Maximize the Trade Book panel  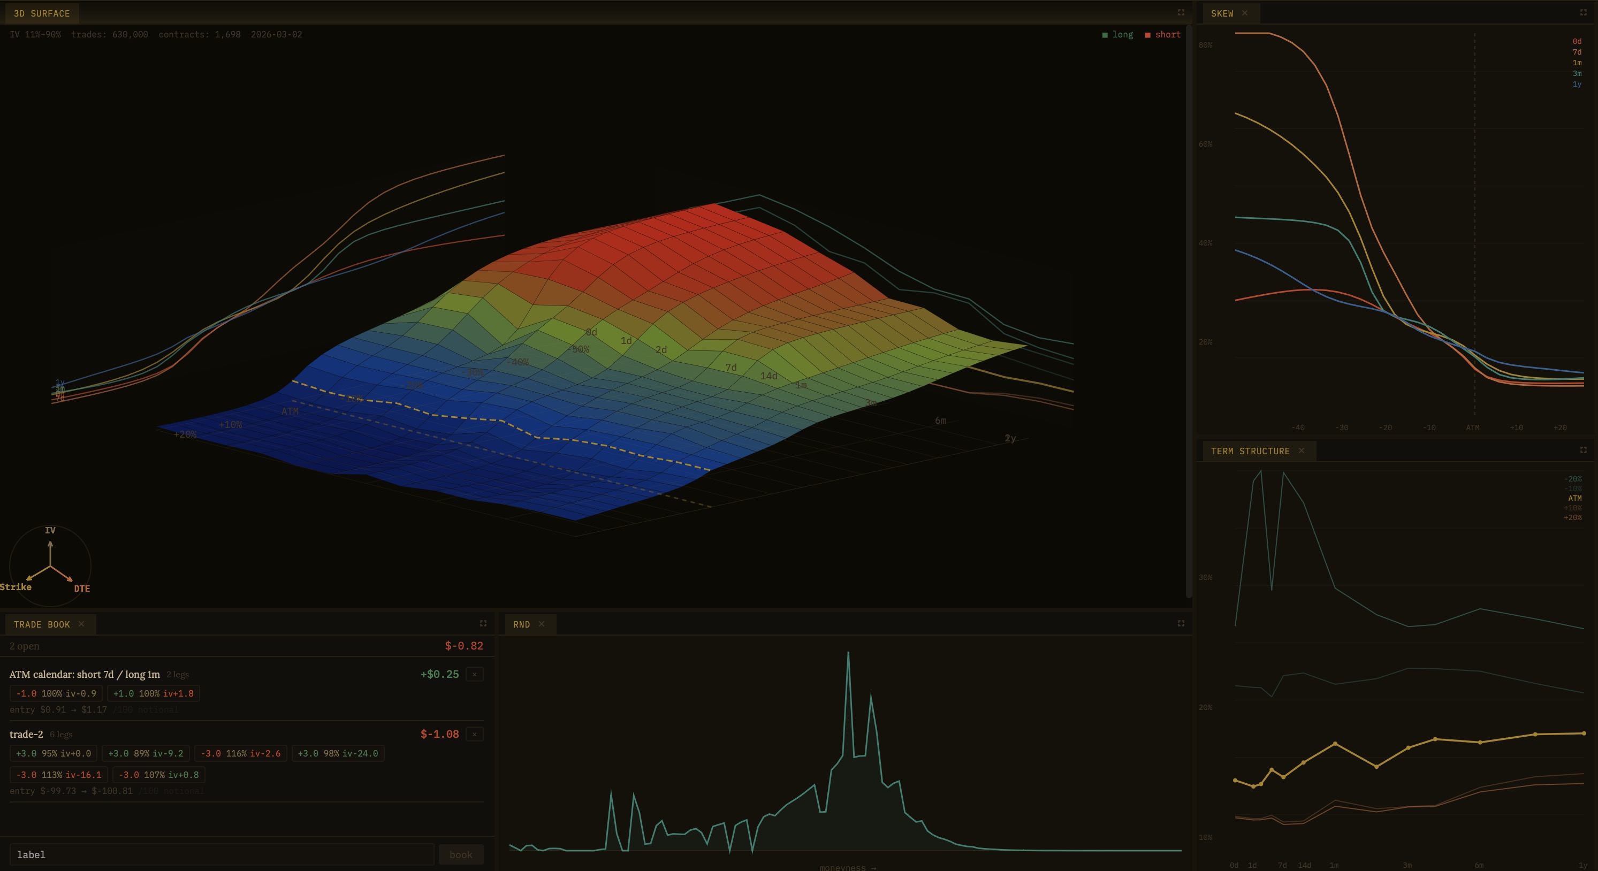[x=483, y=623]
